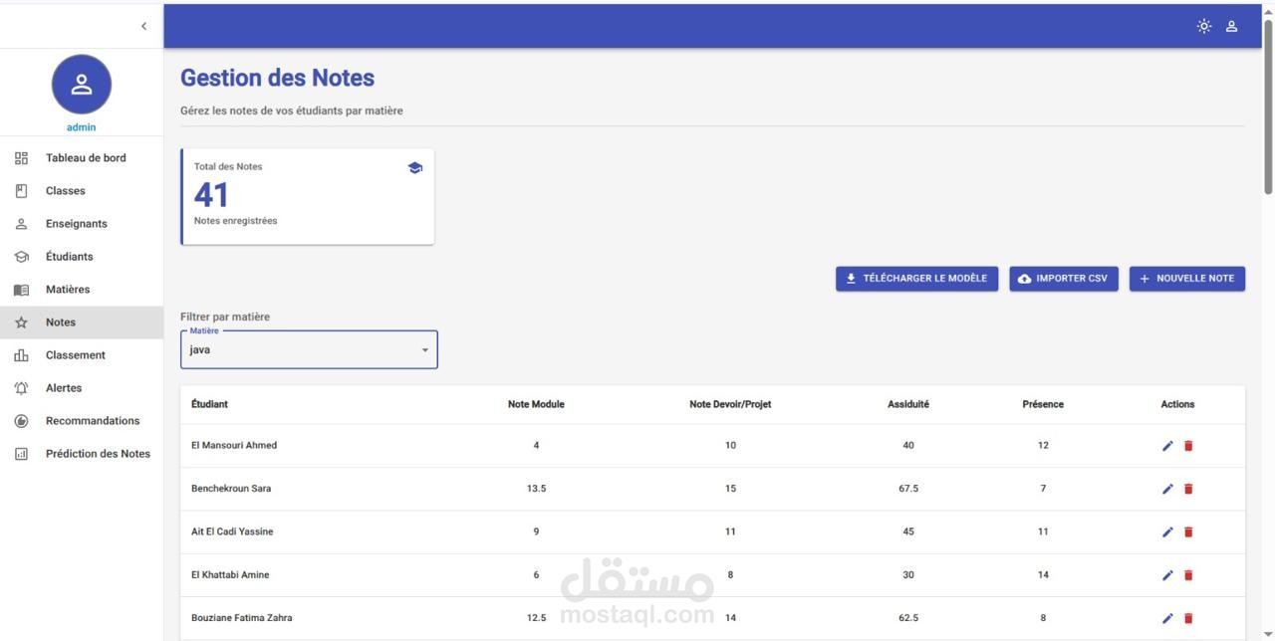Open the user account icon in header
1275x641 pixels.
[1231, 27]
